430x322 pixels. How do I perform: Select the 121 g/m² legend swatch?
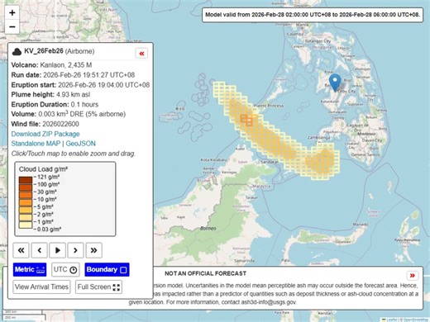[x=26, y=180]
